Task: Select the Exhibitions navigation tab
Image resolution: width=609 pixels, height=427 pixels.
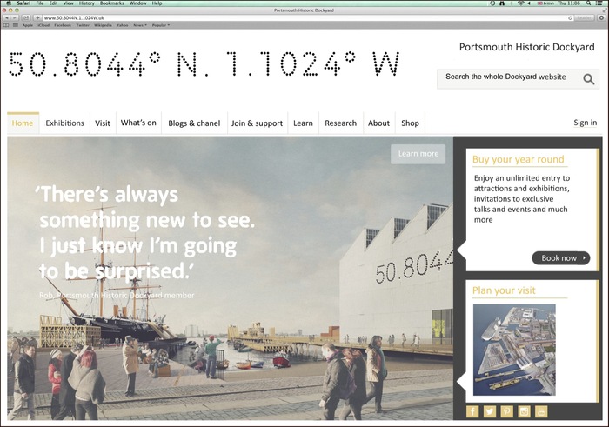Action: (x=65, y=123)
